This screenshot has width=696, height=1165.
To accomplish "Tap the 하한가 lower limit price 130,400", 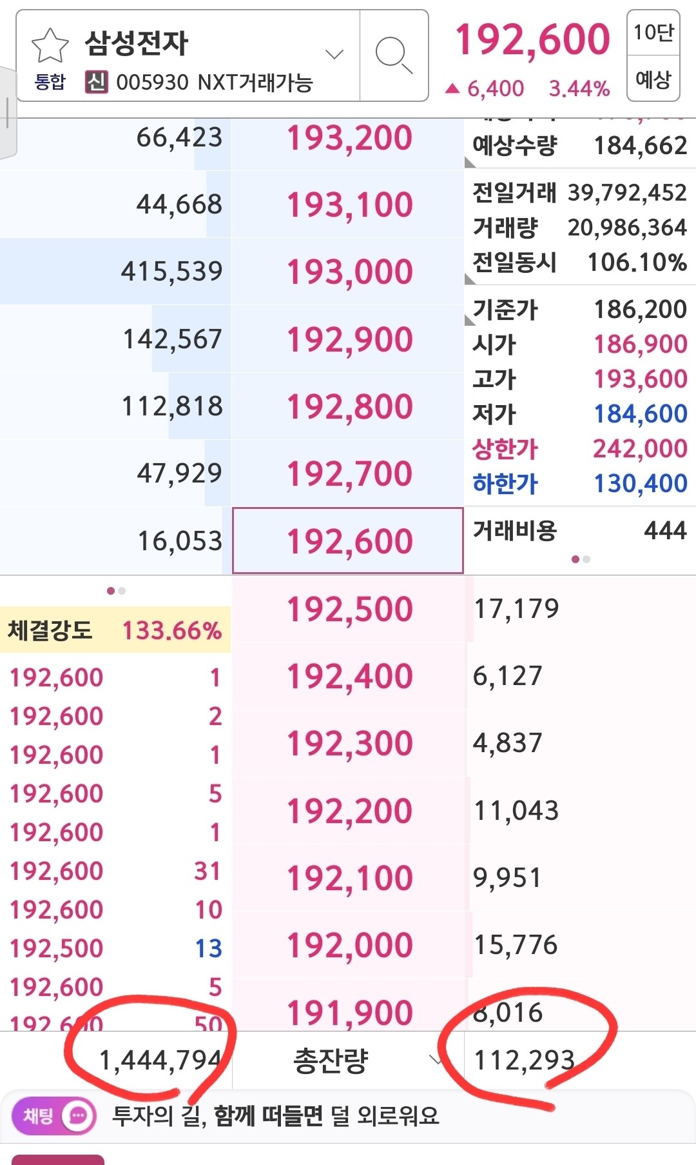I will (639, 484).
